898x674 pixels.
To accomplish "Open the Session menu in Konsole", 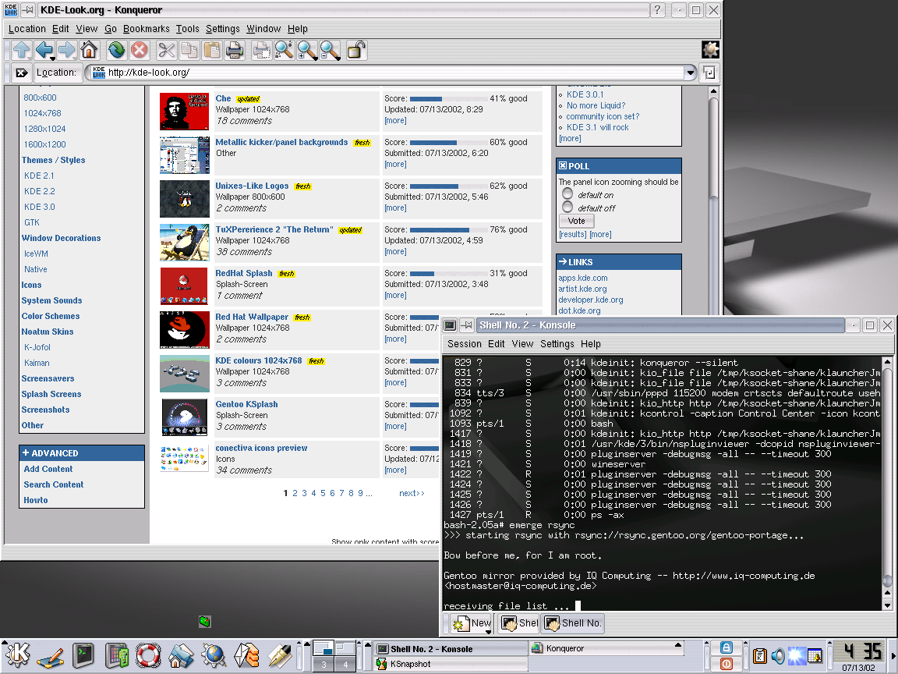I will point(465,344).
